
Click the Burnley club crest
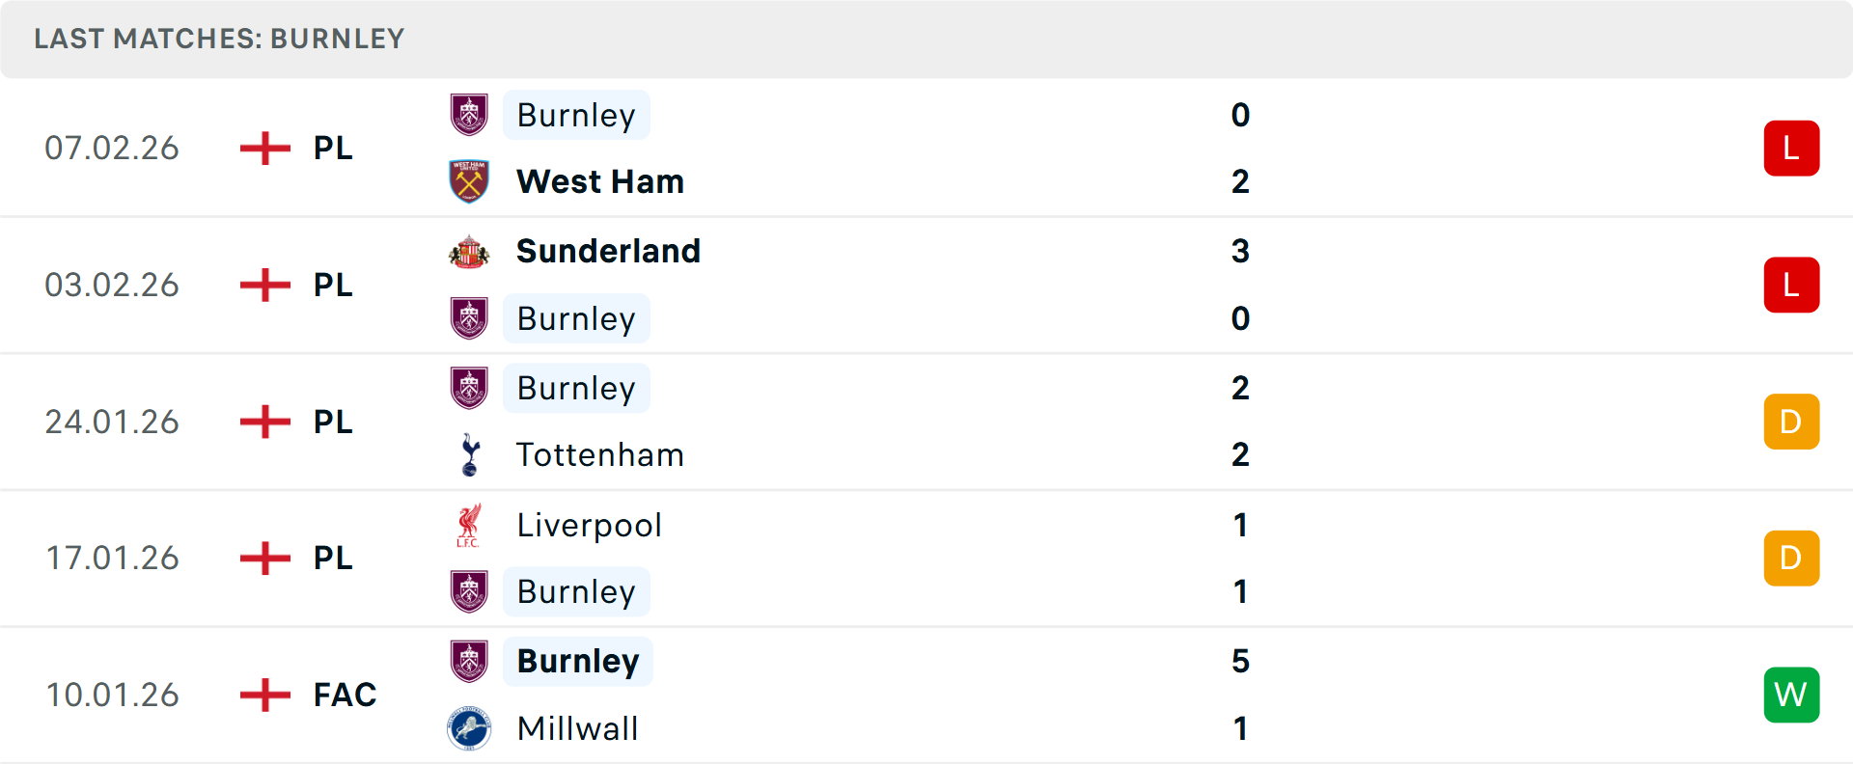point(469,115)
